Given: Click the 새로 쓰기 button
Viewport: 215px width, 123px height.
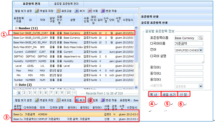Looking at the screenshot, I should pos(169,94).
